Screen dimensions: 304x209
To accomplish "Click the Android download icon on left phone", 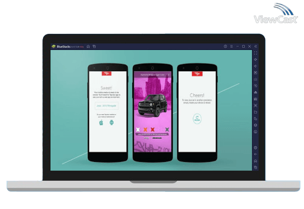I will tap(112, 123).
